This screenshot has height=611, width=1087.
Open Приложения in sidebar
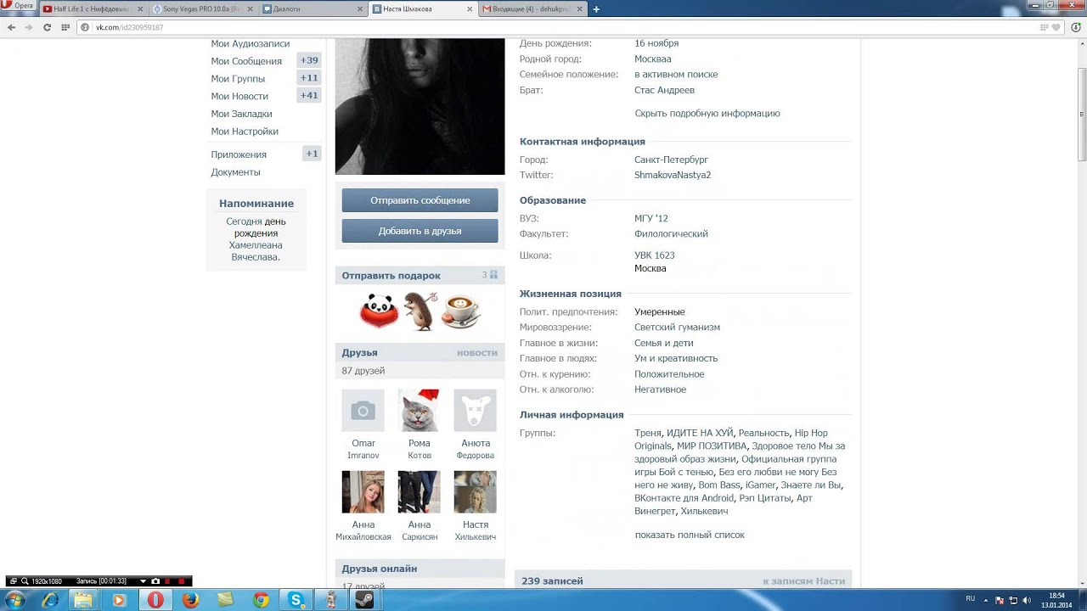click(239, 154)
